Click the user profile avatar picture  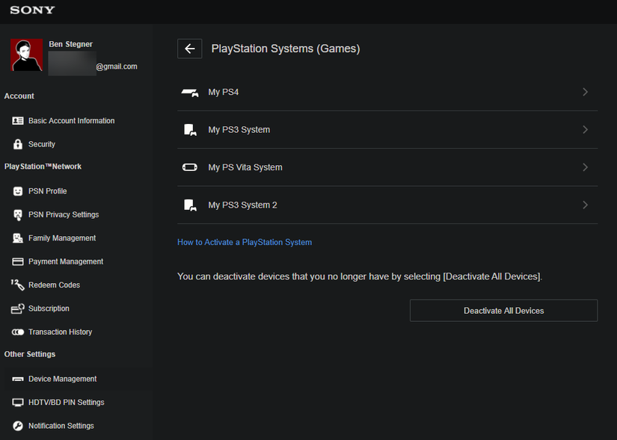tap(27, 55)
